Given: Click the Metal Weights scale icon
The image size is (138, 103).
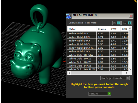Looking at the screenshot, I should [x=69, y=16].
